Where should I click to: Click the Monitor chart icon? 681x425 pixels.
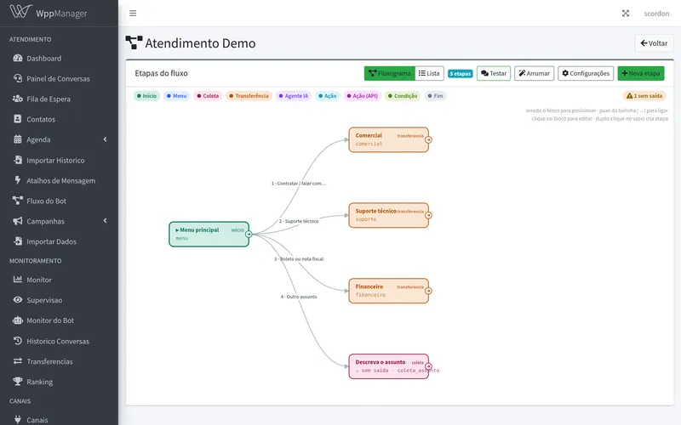pyautogui.click(x=17, y=280)
